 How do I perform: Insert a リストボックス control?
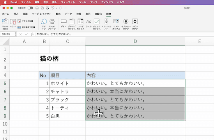coord(116,24)
